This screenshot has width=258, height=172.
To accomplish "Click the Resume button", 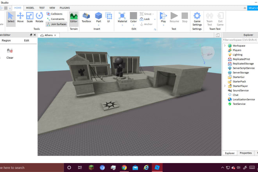I will 174,18.
